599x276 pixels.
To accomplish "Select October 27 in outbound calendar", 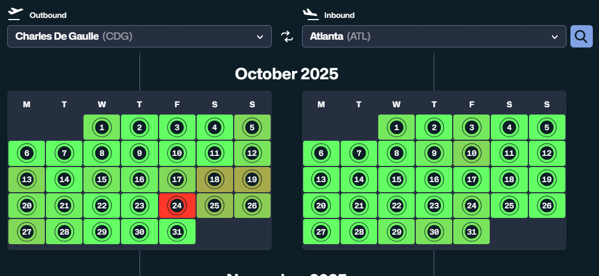I will pyautogui.click(x=26, y=232).
